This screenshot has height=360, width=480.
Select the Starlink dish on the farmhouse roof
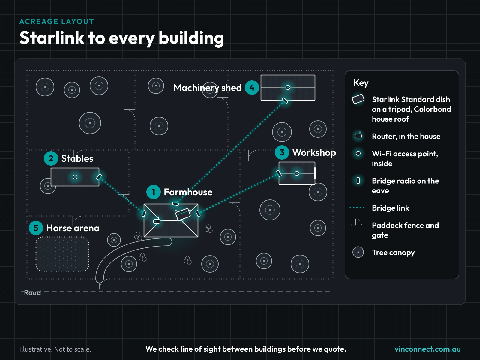point(183,214)
